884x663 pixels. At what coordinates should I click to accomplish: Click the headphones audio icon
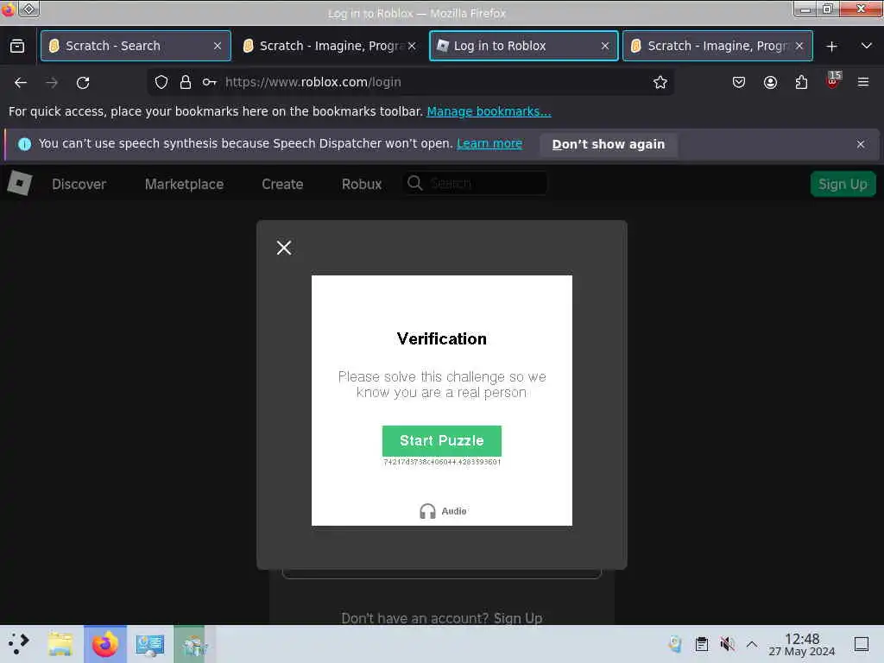click(x=427, y=511)
